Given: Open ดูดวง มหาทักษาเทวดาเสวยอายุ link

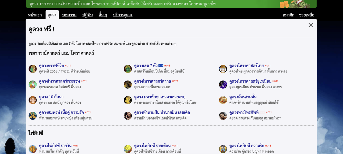Looking at the screenshot, I should click(x=160, y=97).
